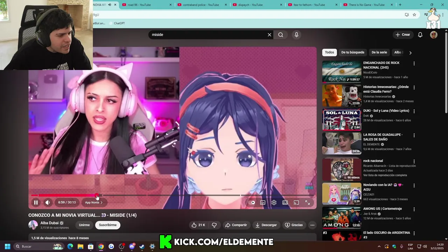Open the player settings gear

pyautogui.click(x=274, y=202)
